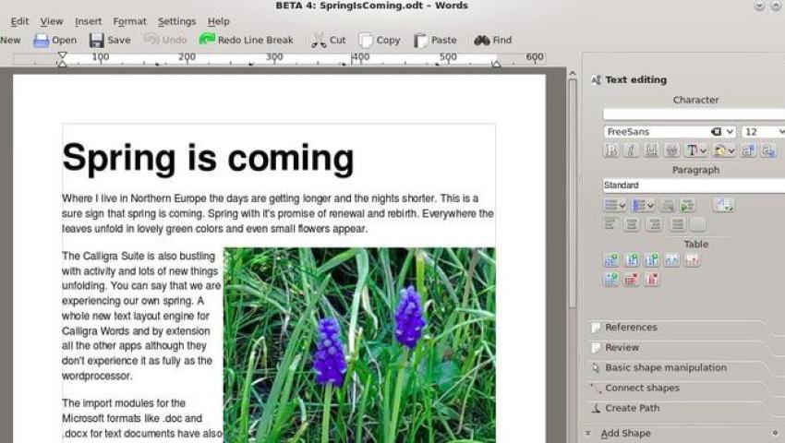Toggle Bold character formatting

click(610, 150)
